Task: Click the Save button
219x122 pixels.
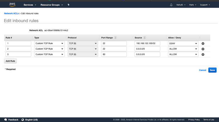Action: point(212,70)
